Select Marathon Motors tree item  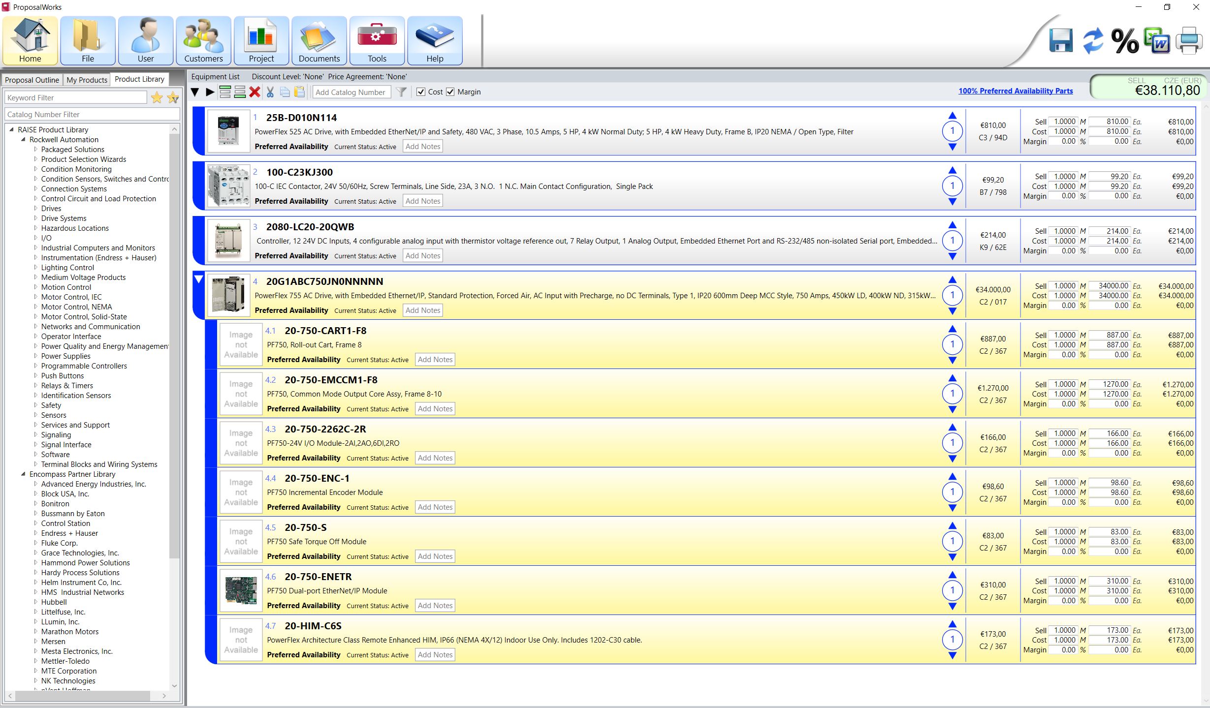click(70, 631)
